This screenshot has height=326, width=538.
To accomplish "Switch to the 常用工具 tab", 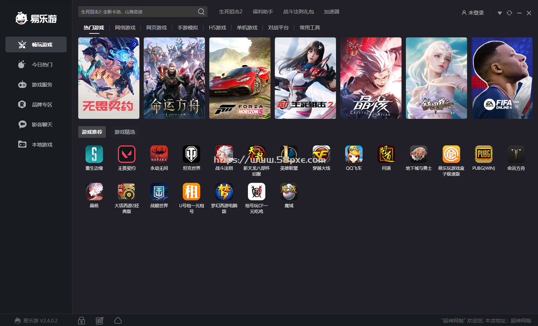I will pos(310,28).
